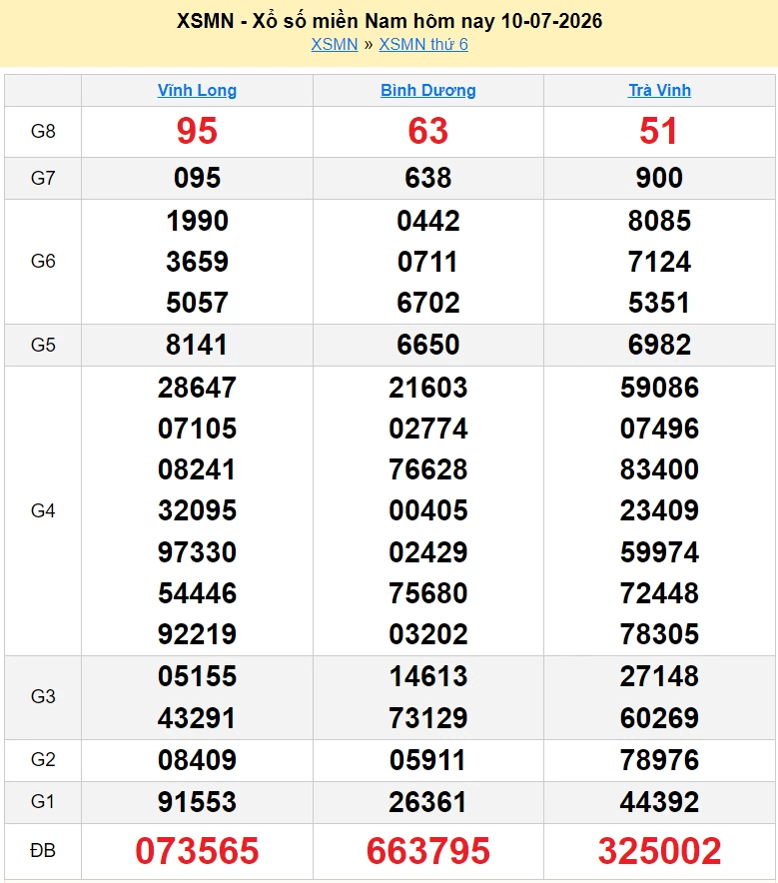Select the ĐB row label
The height and width of the screenshot is (883, 778).
click(x=43, y=850)
